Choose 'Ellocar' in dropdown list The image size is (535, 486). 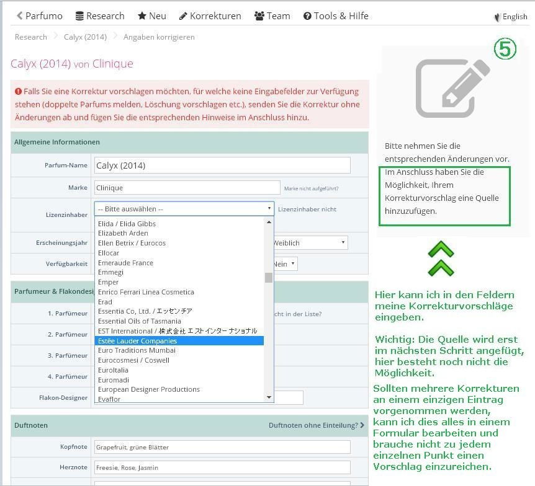[179, 253]
